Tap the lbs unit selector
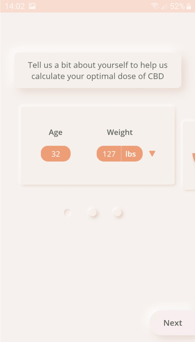 click(x=131, y=154)
